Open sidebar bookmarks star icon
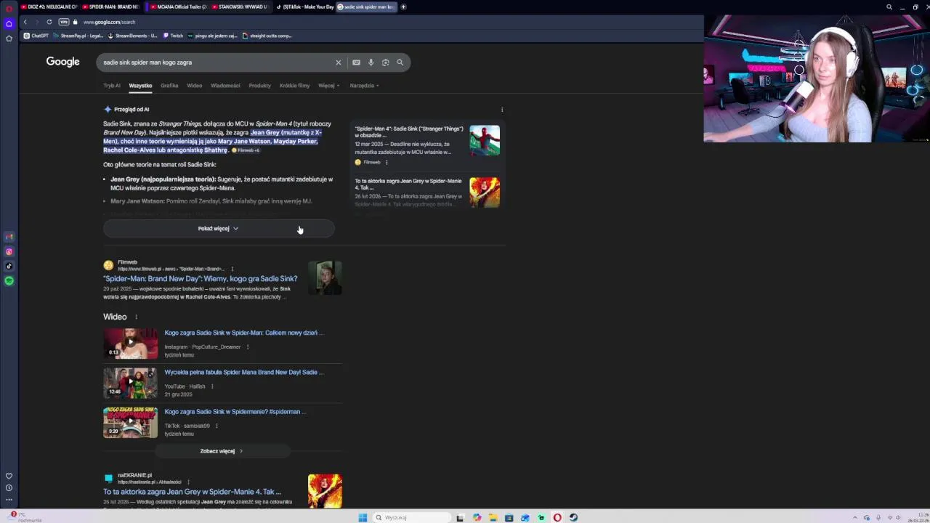930x523 pixels. click(9, 38)
